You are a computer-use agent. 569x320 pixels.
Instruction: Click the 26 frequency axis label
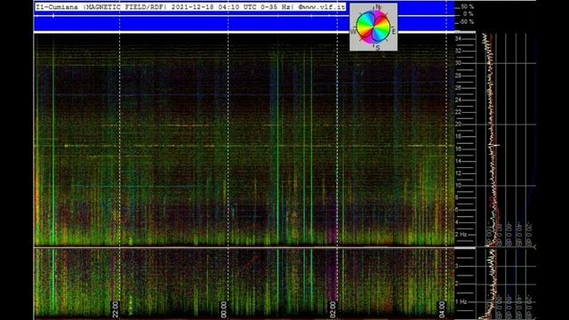coord(458,87)
